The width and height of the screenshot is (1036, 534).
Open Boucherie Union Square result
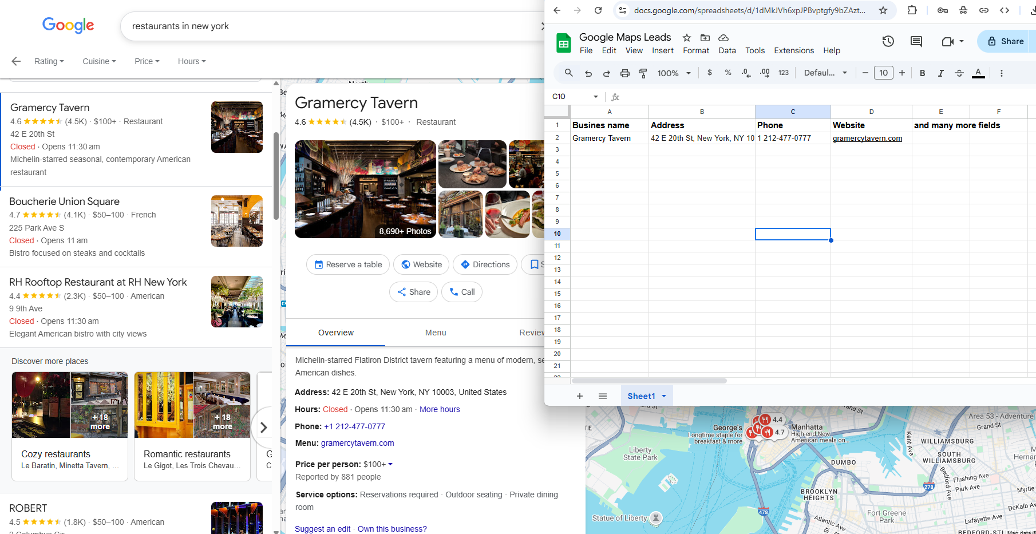pyautogui.click(x=136, y=227)
